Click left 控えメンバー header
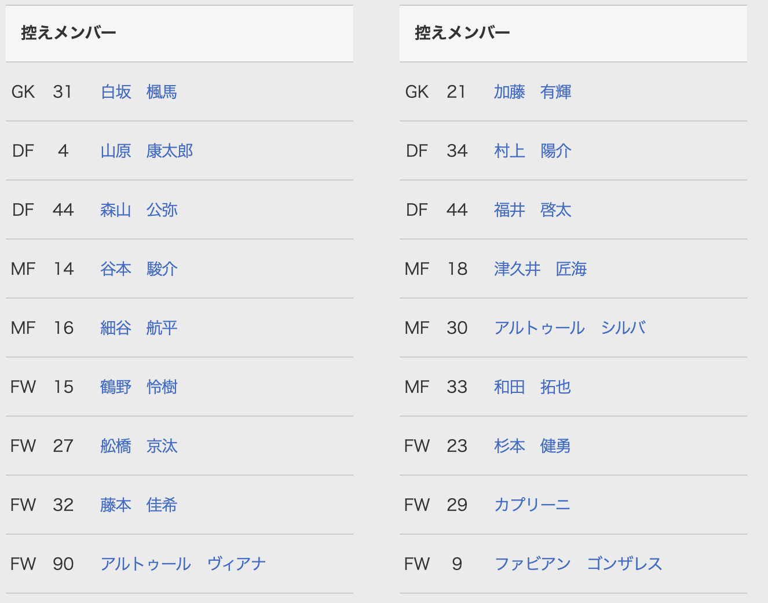The image size is (768, 603). [68, 33]
